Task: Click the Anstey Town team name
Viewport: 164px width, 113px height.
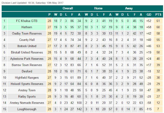Action: 27,90
